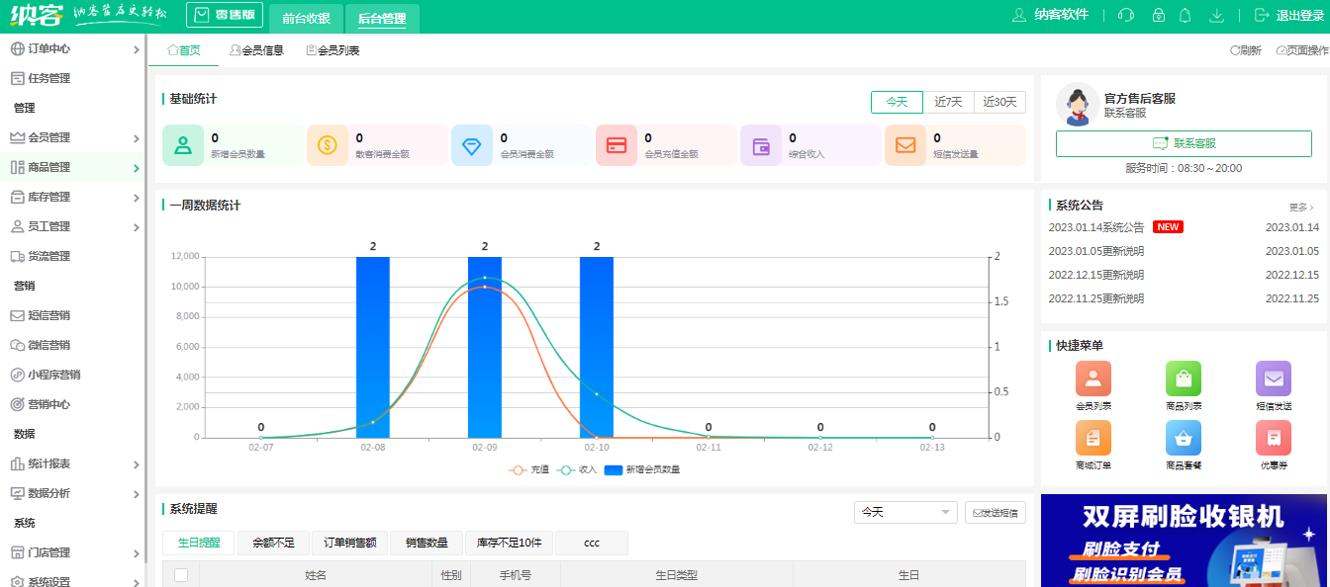Click the lock screen icon in header

click(1158, 15)
